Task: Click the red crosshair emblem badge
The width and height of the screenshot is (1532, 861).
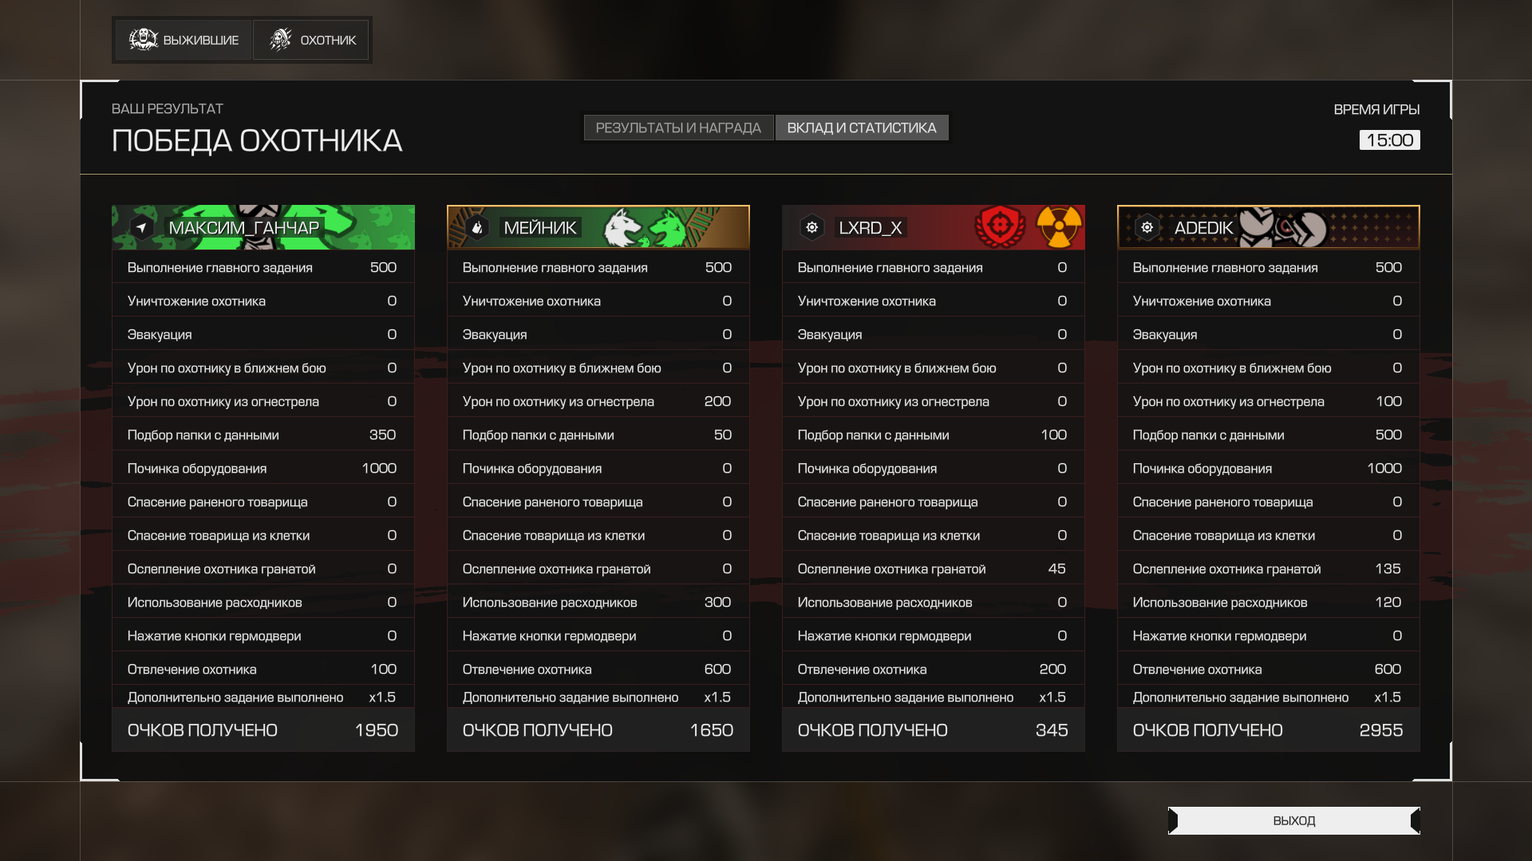Action: point(999,227)
